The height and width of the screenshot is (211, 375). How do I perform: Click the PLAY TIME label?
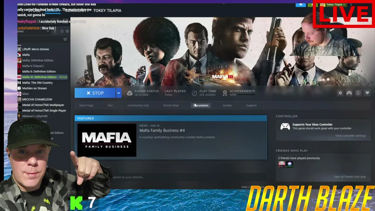pyautogui.click(x=208, y=91)
